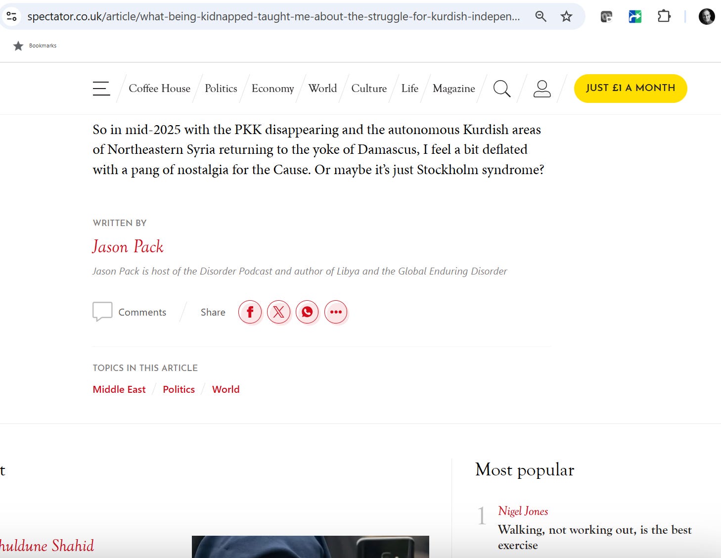
Task: Open the Economy section
Action: pos(272,88)
